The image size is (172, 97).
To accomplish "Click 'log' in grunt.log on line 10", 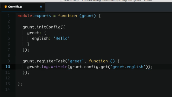I will click(45, 67).
